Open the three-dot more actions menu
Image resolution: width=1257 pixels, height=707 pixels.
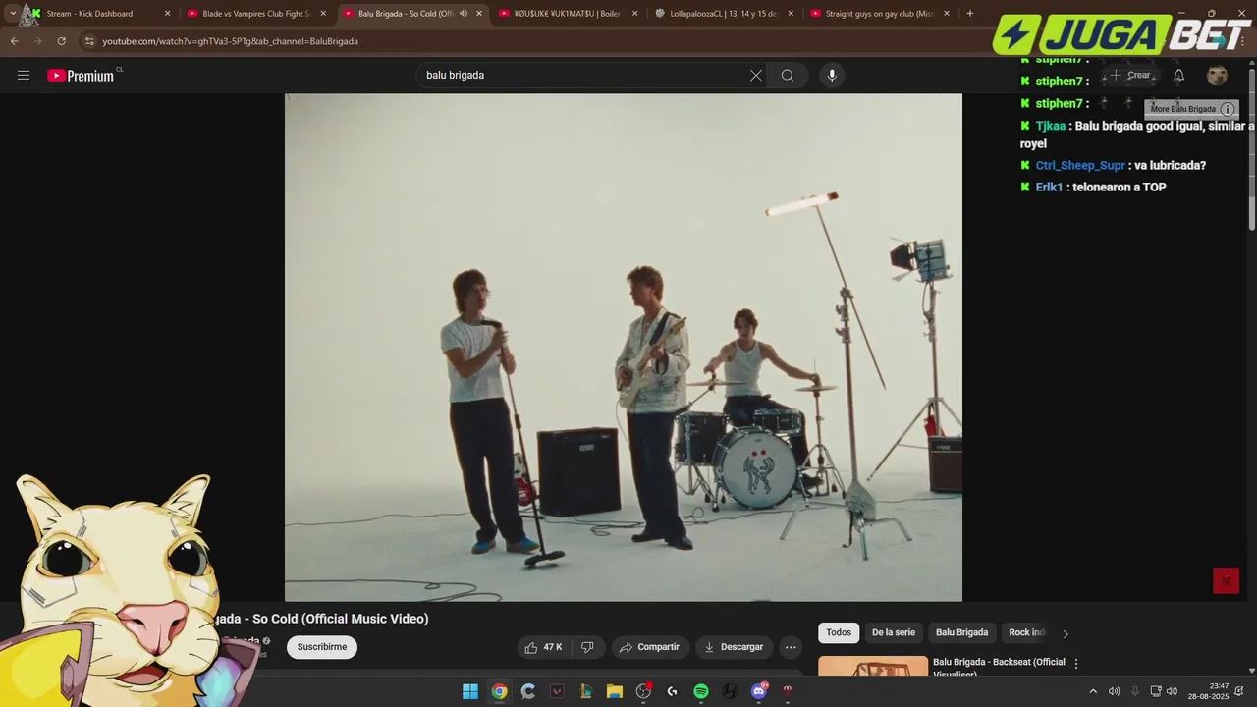click(791, 647)
